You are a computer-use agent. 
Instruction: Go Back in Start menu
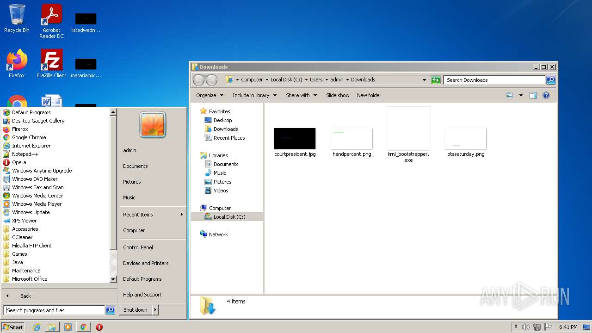(25, 296)
